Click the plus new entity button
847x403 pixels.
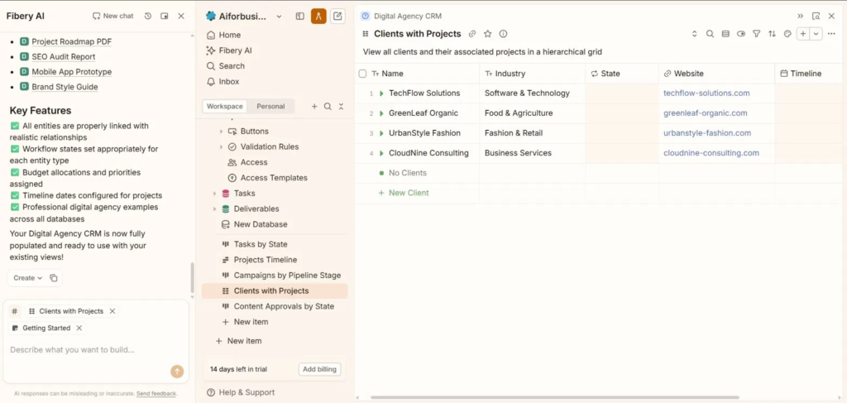[803, 34]
